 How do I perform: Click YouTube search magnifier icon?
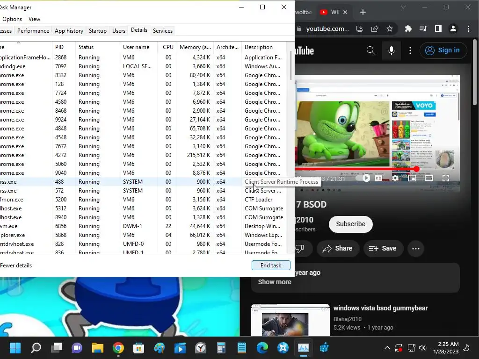(x=370, y=50)
